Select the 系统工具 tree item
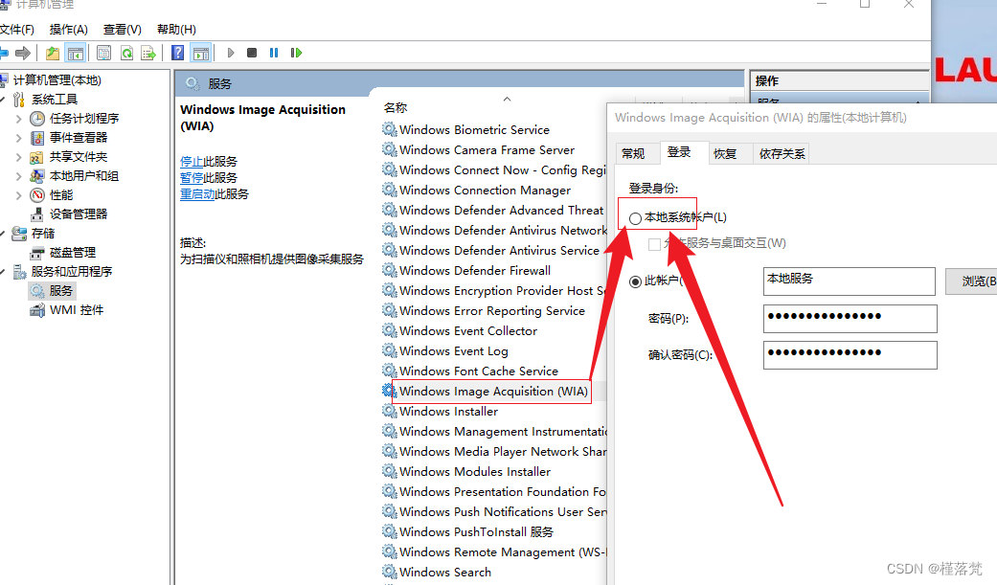Viewport: 997px width, 585px height. point(55,100)
